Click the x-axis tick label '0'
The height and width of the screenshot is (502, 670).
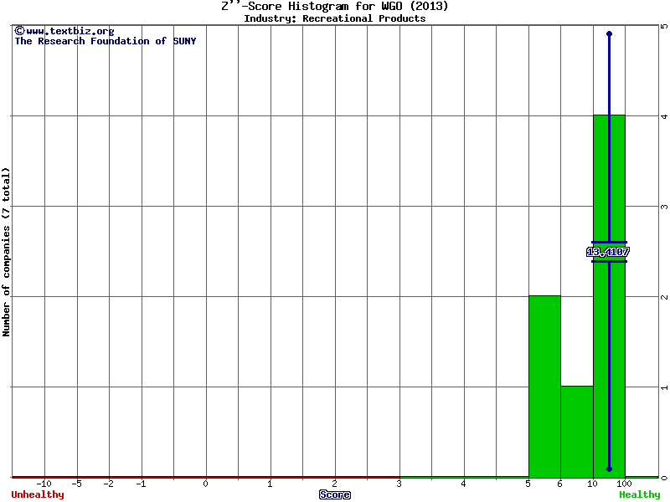[x=205, y=484]
